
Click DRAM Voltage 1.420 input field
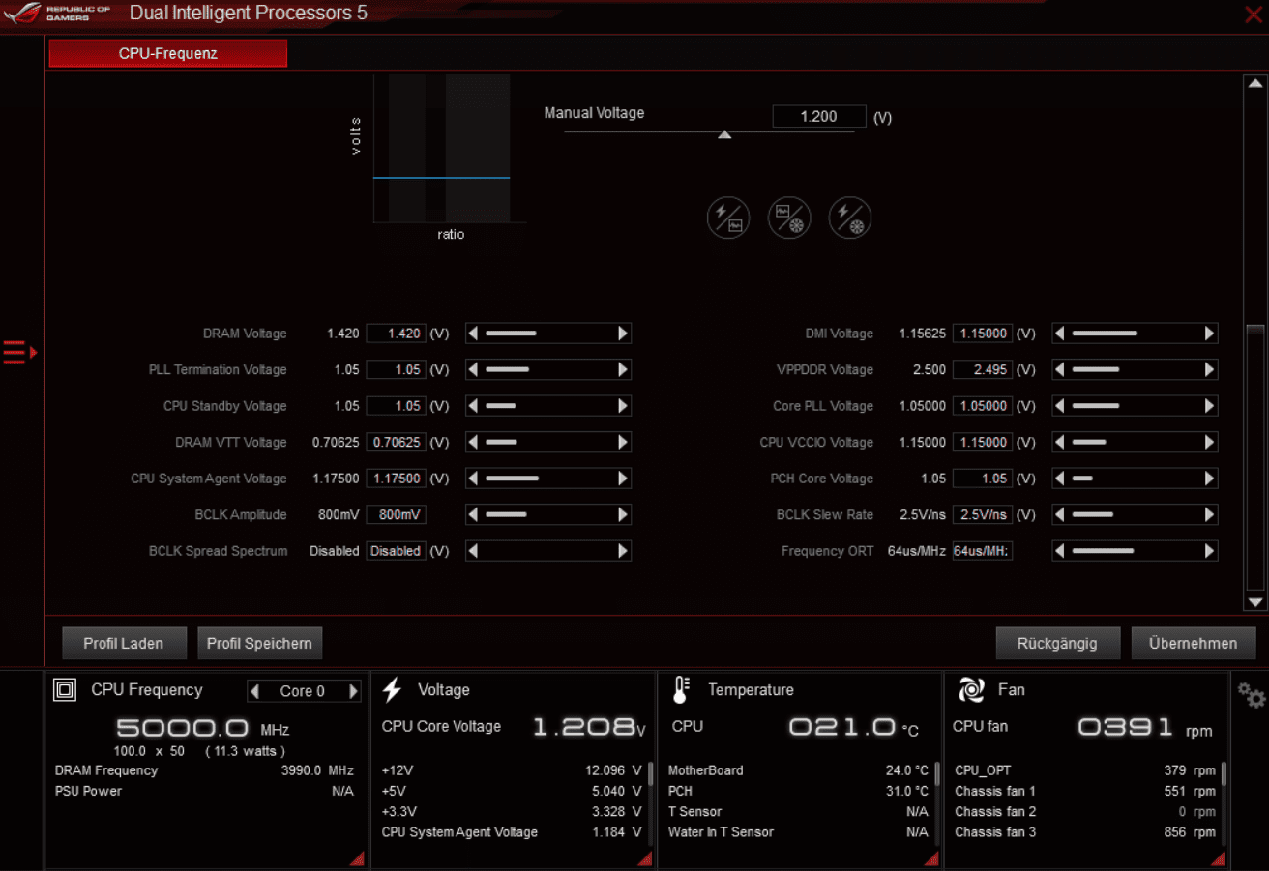tap(396, 334)
